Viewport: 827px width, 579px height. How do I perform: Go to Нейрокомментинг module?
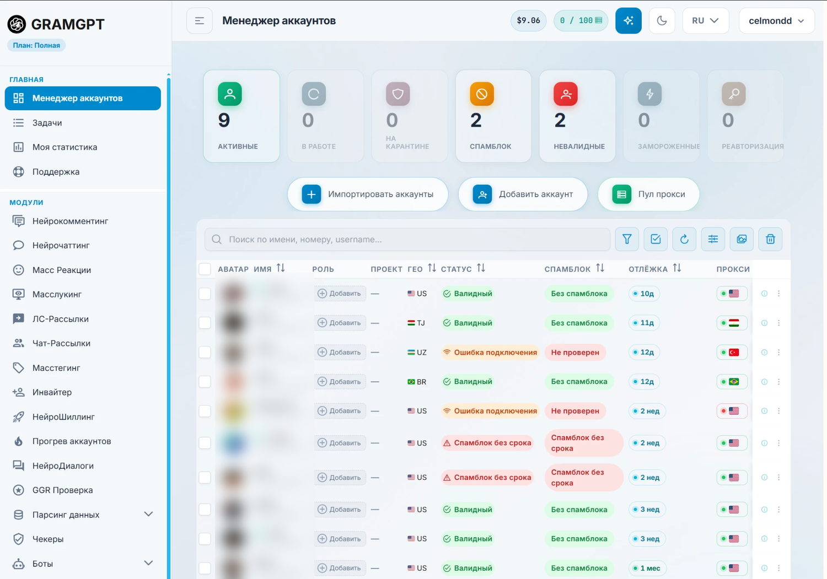pyautogui.click(x=83, y=221)
